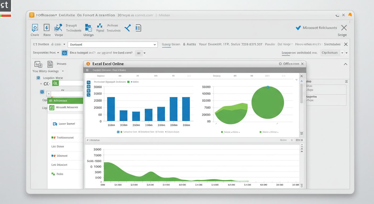Image resolution: width=374 pixels, height=204 pixels.
Task: Click the Ineves label
Action: pos(62,64)
